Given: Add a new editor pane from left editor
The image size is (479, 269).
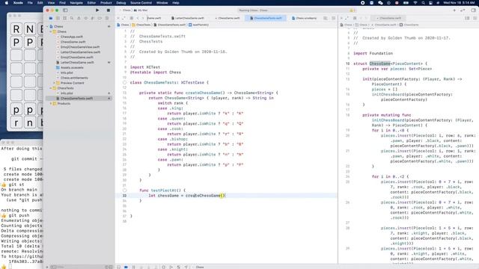Looking at the screenshot, I should point(334,18).
